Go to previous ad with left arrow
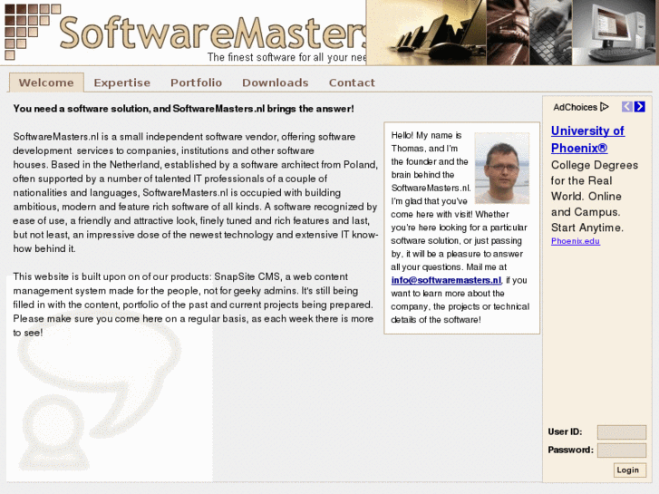659x494 pixels. (627, 107)
